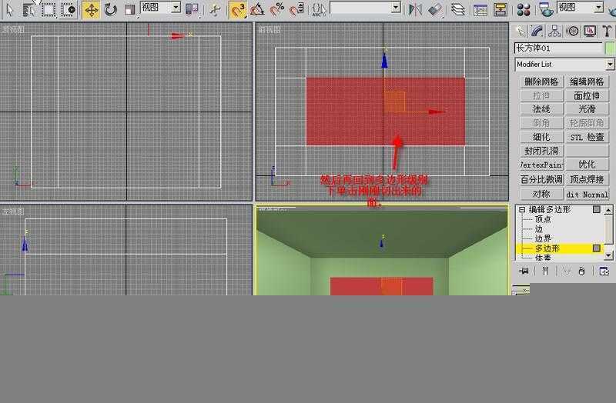
Task: Click the STL 检查 modifier button
Action: (x=587, y=137)
